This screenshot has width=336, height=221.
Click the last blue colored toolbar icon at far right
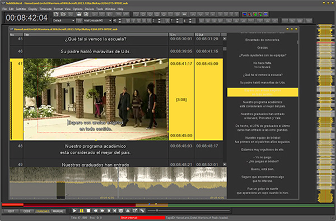(265, 15)
